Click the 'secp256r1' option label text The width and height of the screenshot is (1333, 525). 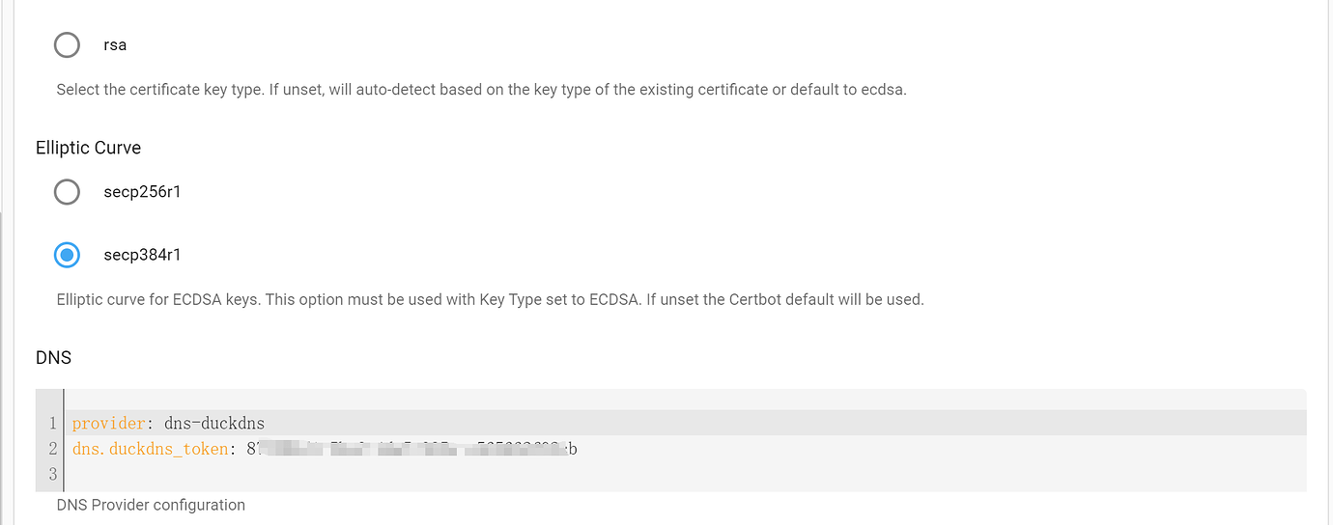click(x=142, y=192)
